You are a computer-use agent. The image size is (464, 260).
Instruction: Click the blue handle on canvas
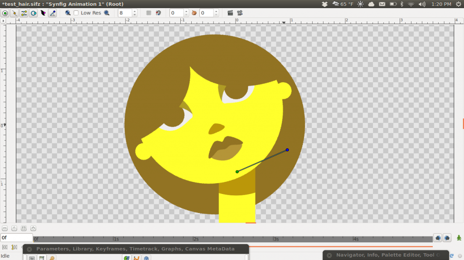click(287, 150)
